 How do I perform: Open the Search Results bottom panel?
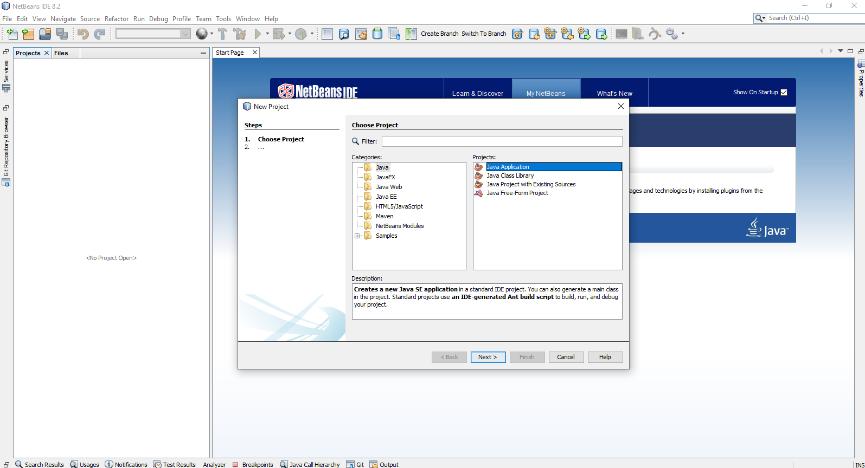tap(40, 464)
